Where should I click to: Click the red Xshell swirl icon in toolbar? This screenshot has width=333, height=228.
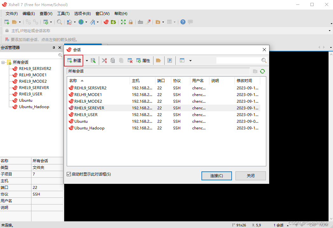coord(106,22)
